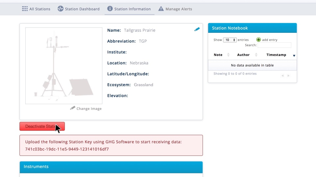
Task: Sort notebook by Note column arrows
Action: tap(228, 55)
